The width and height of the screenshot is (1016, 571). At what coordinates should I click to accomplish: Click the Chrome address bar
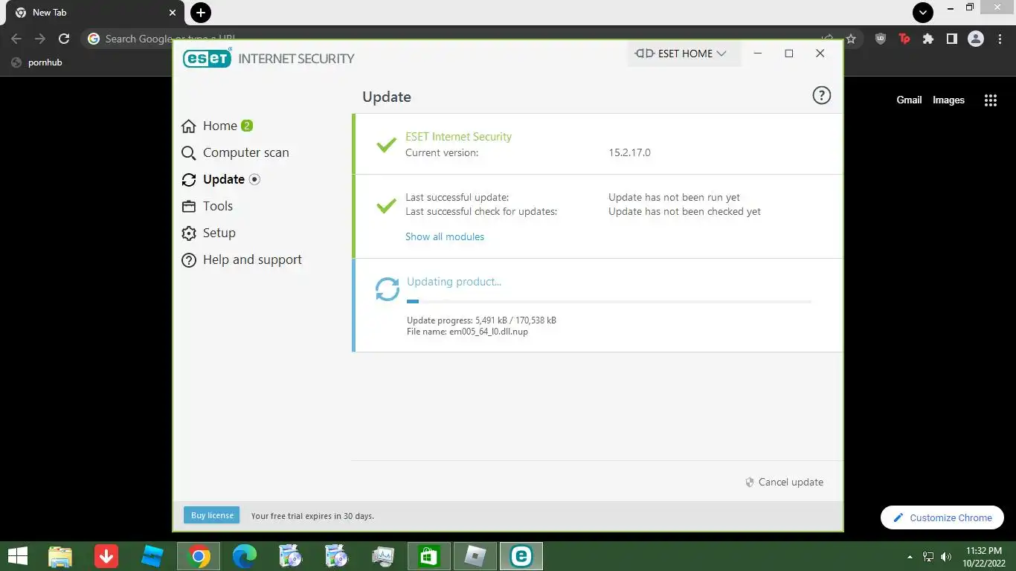(x=472, y=39)
